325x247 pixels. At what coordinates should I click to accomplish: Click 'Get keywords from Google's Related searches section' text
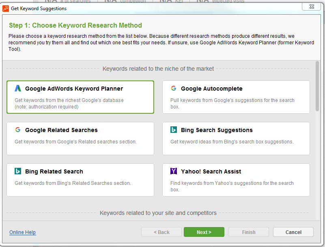click(75, 142)
